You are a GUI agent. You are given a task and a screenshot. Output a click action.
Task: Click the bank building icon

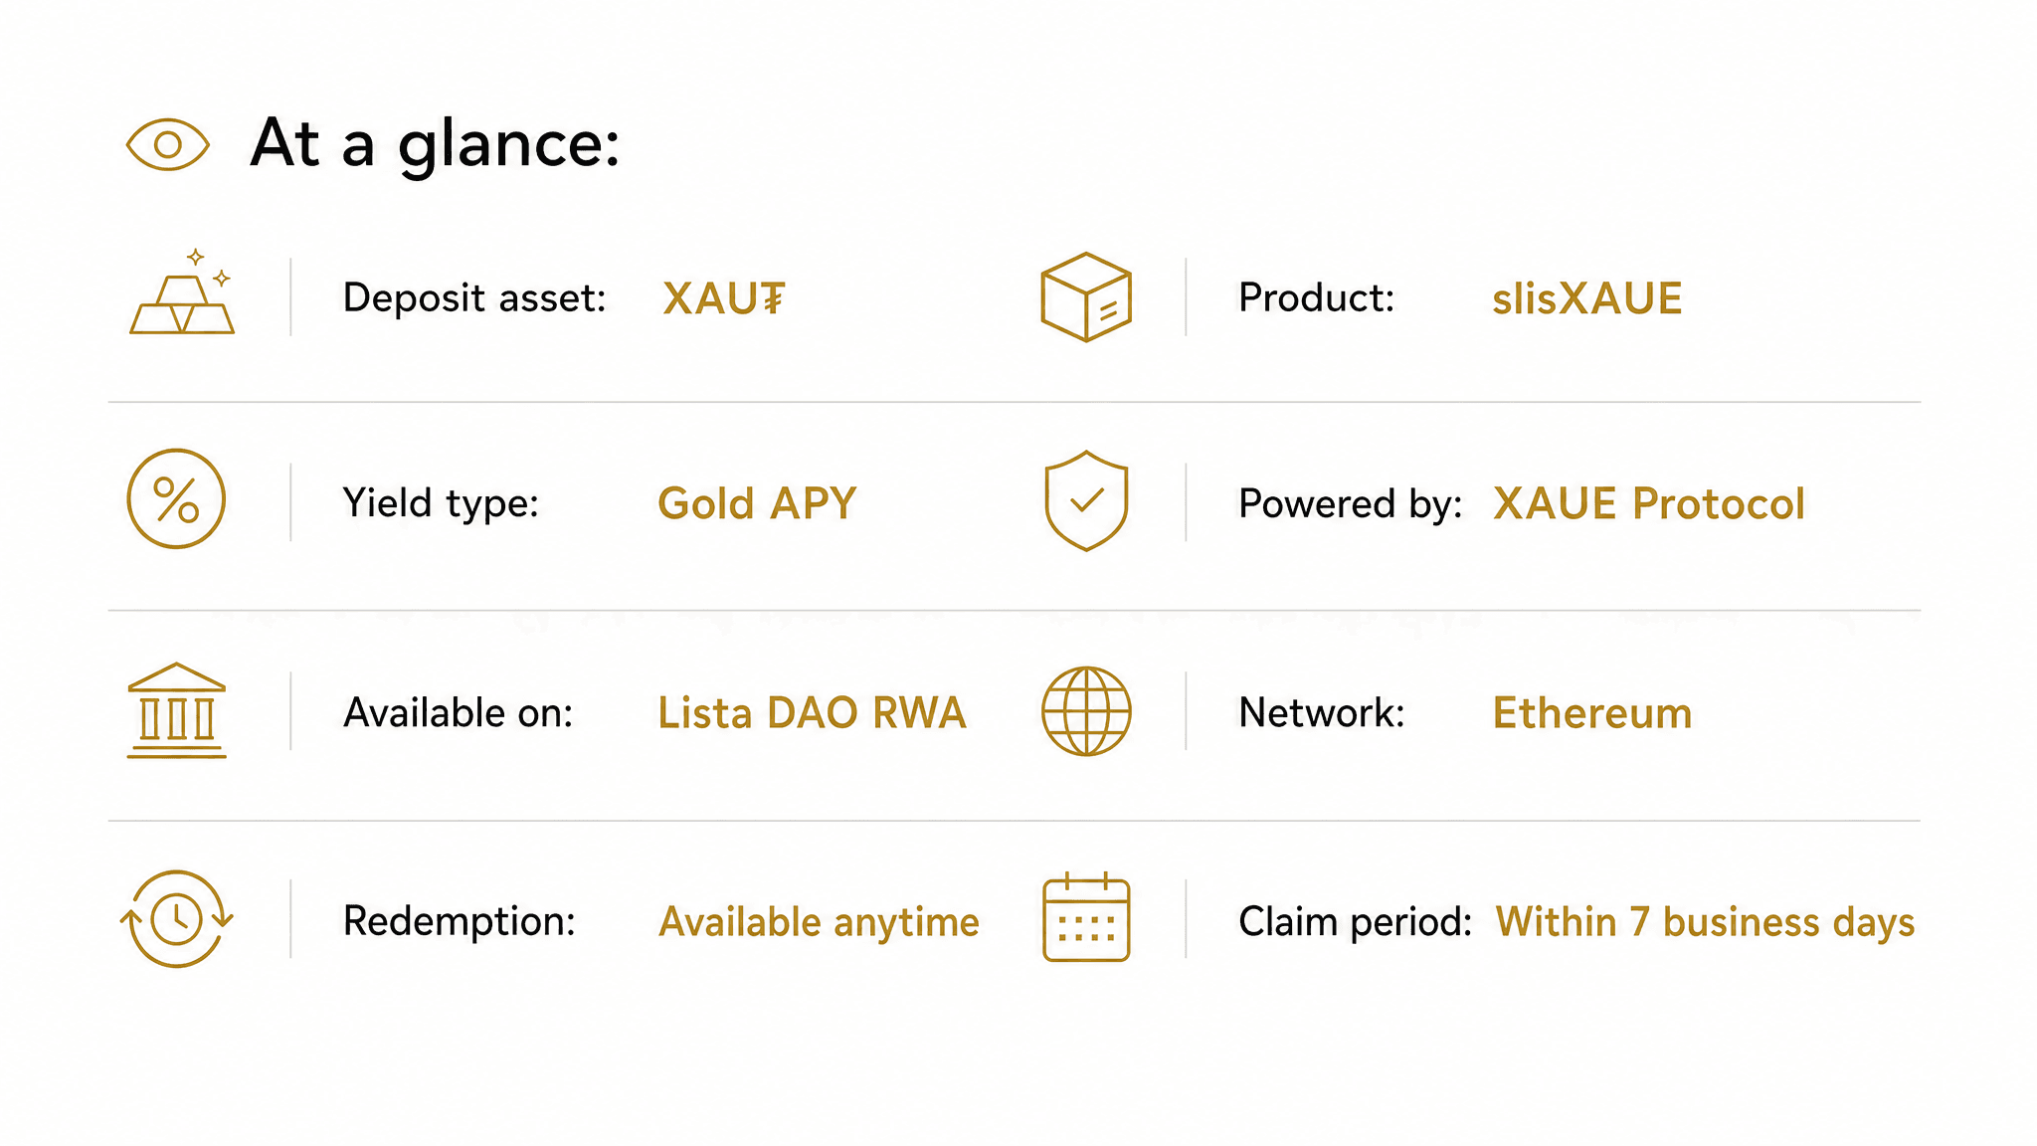coord(177,710)
